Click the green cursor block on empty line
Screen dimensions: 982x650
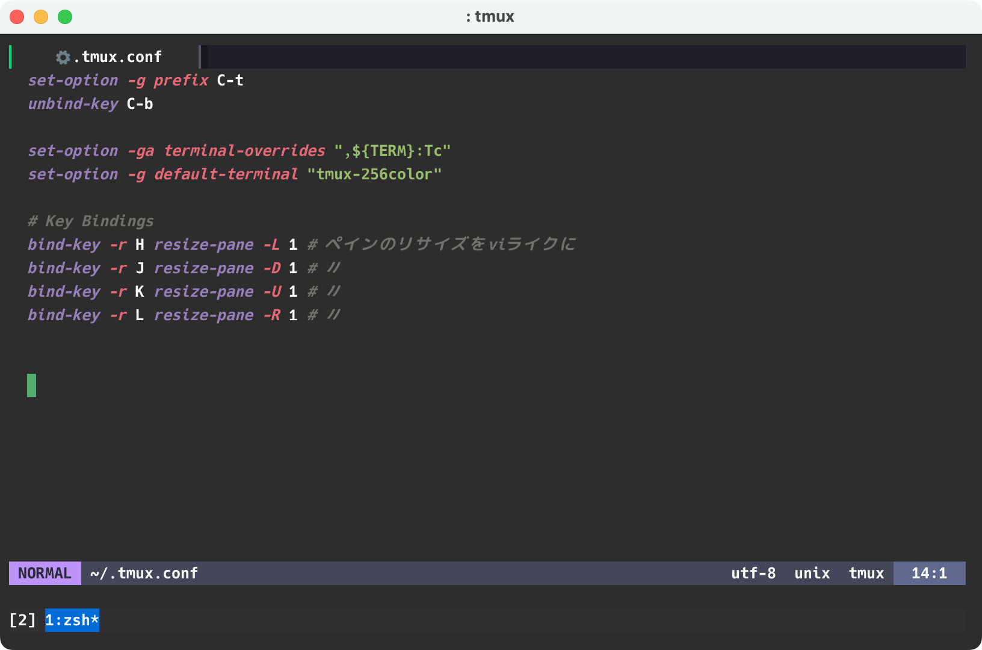click(32, 385)
